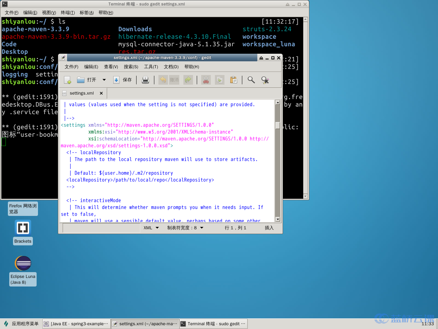Open gedit 文件(F) menu
438x329 pixels.
72,67
